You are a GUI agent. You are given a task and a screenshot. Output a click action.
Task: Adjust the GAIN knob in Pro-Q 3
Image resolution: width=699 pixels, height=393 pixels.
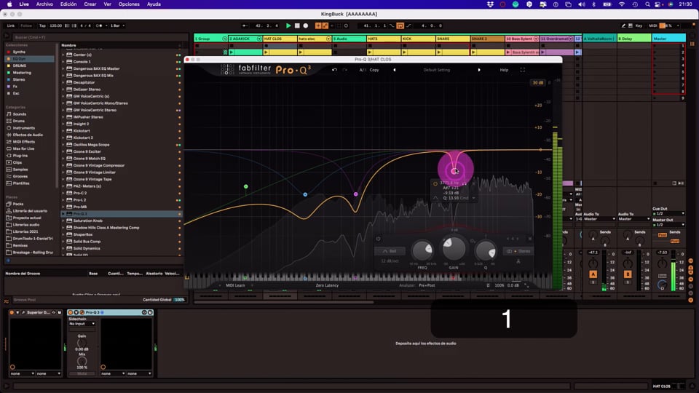point(454,247)
